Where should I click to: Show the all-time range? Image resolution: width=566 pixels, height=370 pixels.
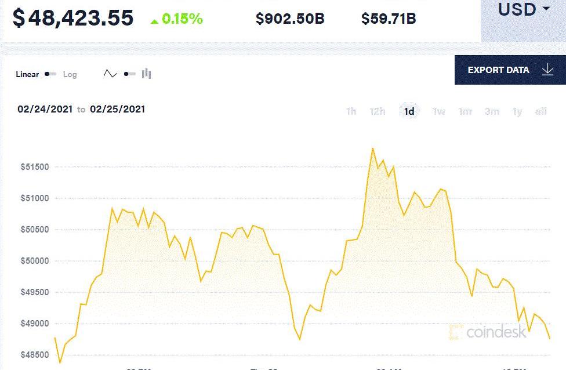pos(541,111)
